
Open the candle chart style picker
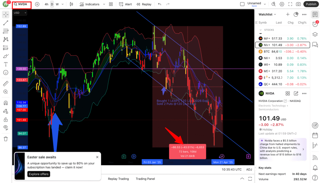pos(71,4)
